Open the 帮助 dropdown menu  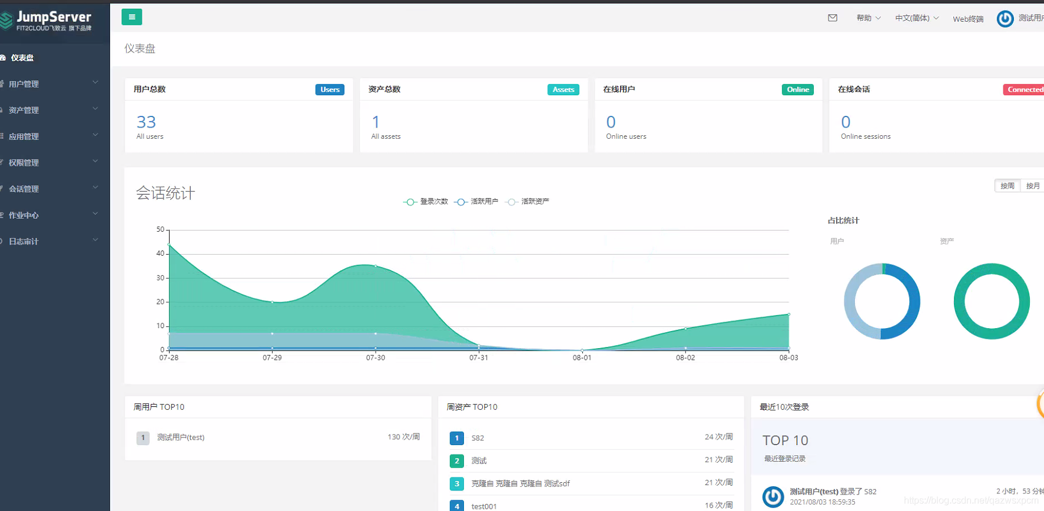[x=869, y=18]
